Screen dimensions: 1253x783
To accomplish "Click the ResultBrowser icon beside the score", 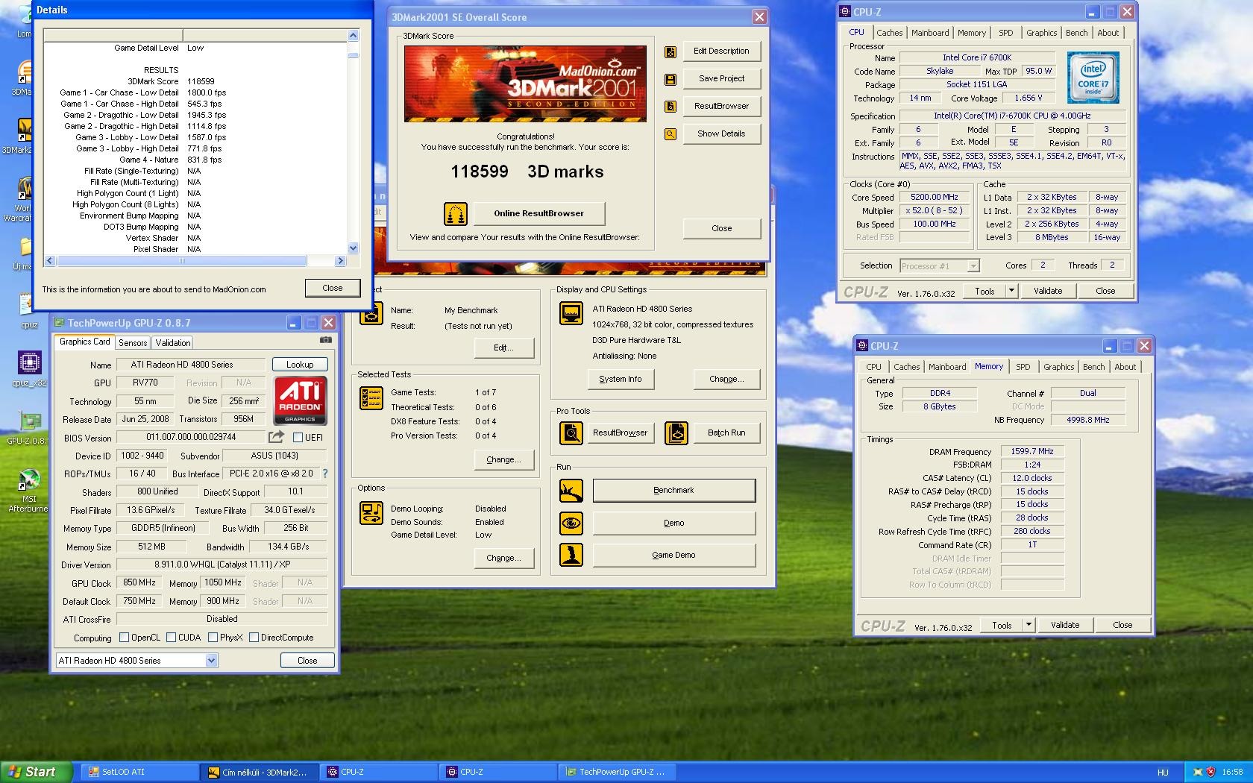I will (x=671, y=107).
